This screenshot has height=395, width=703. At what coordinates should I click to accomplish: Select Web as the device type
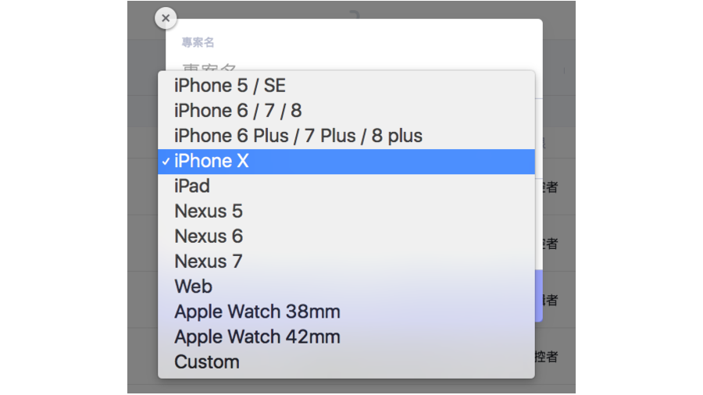346,286
